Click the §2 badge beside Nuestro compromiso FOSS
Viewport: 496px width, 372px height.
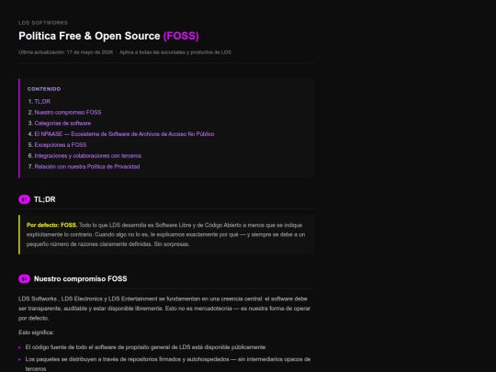pyautogui.click(x=25, y=279)
